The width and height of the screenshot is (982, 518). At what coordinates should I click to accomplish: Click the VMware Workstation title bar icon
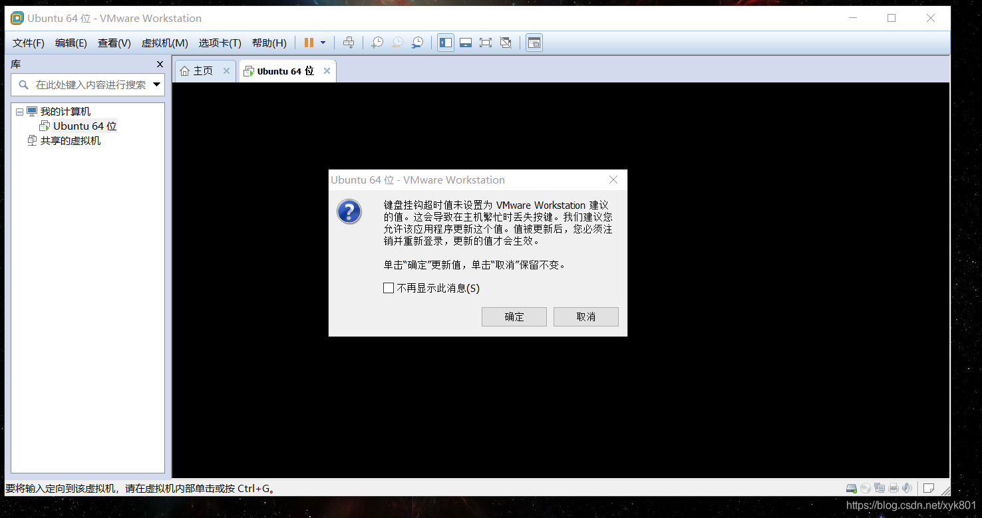click(x=17, y=18)
